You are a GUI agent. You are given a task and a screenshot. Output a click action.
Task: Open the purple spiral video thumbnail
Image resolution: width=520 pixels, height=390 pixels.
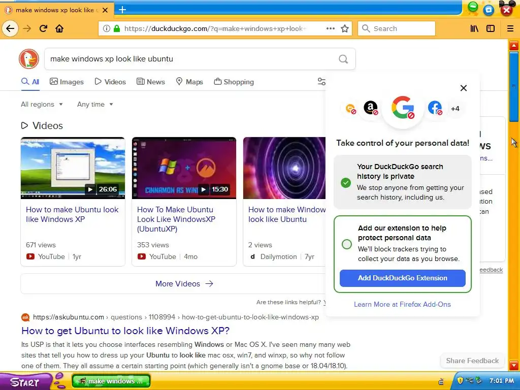[284, 168]
